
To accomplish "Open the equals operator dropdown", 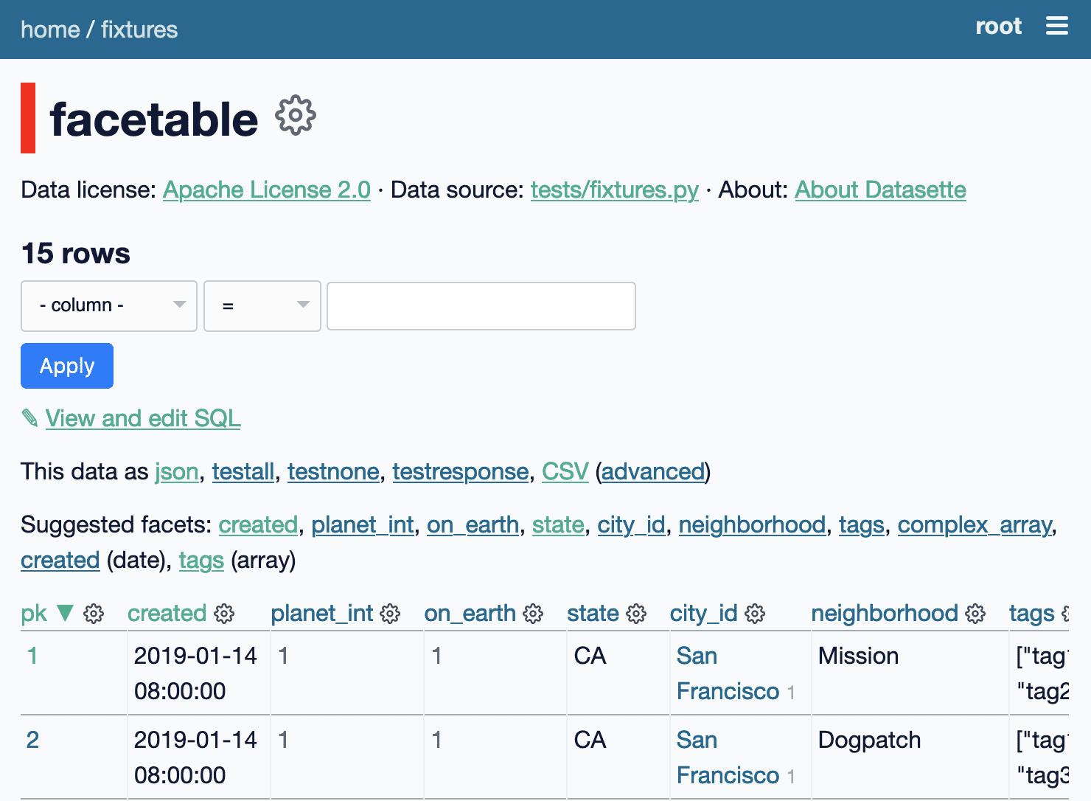I will coord(262,305).
